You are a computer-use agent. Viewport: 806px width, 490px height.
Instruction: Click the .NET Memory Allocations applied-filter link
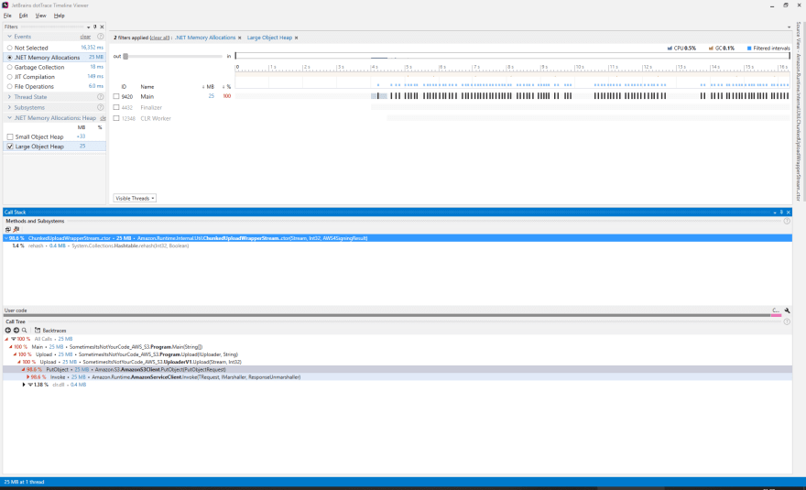[x=205, y=38]
